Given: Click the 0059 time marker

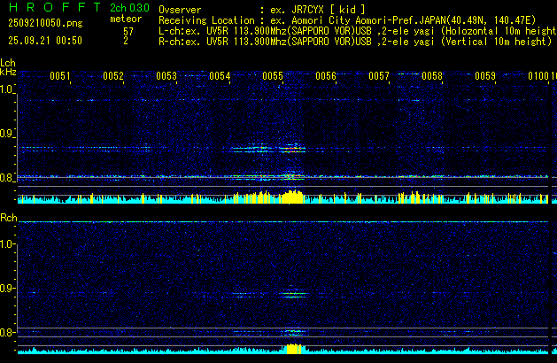Looking at the screenshot, I should 485,76.
